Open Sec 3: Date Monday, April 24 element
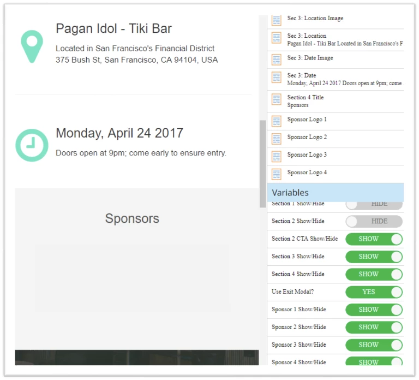Viewport: 419px width, 380px height. point(336,79)
